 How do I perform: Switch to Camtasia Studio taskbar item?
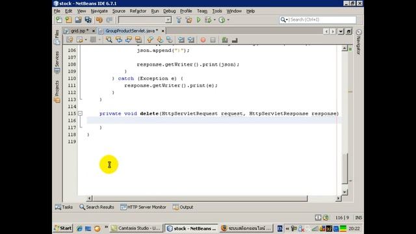pos(136,228)
